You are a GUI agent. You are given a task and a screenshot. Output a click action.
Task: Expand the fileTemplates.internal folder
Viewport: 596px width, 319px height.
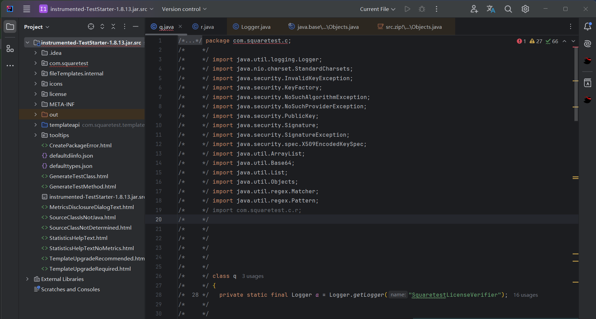[x=35, y=73]
